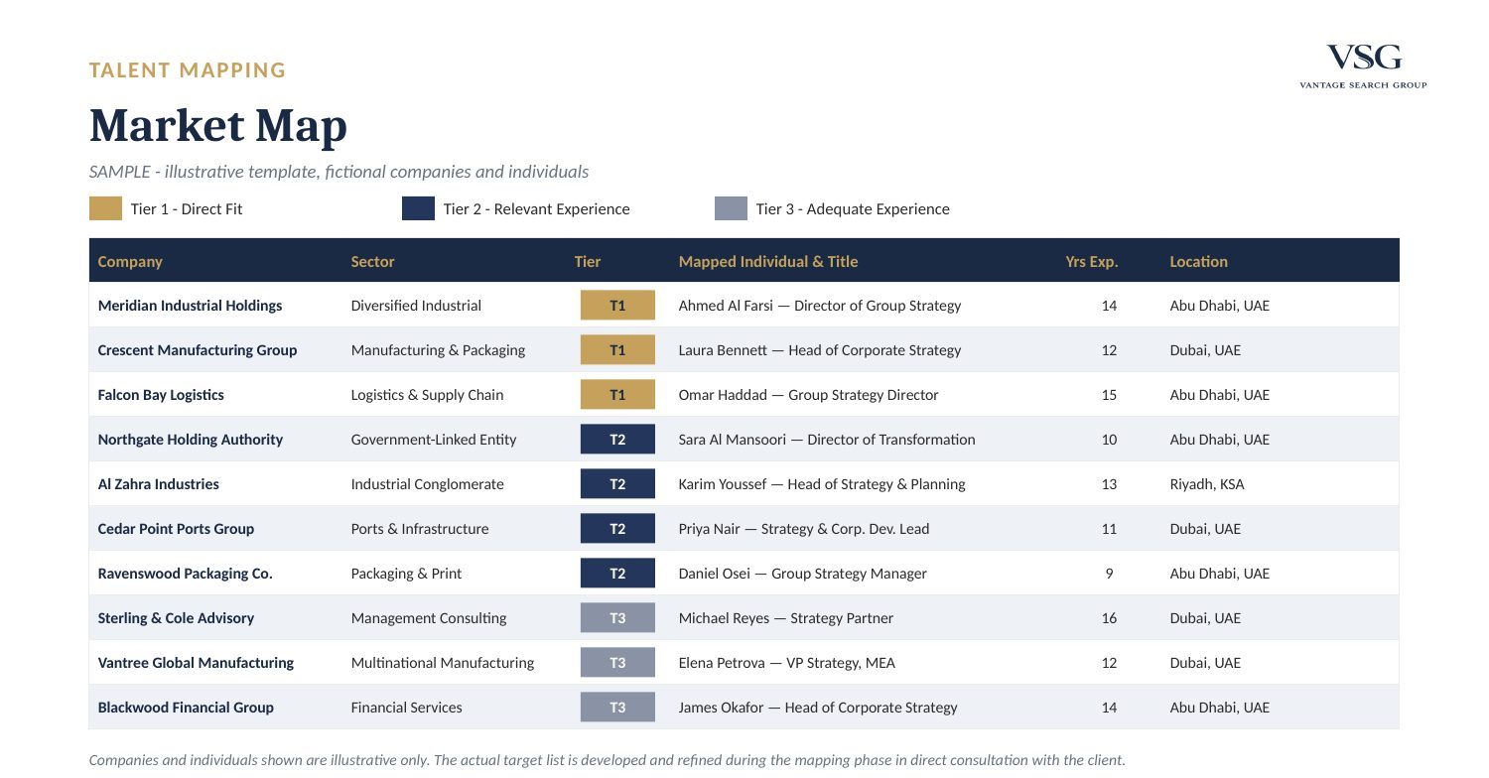This screenshot has height=778, width=1489.
Task: Click Elena Petrova — VP Strategy, MEA
Action: pos(787,663)
